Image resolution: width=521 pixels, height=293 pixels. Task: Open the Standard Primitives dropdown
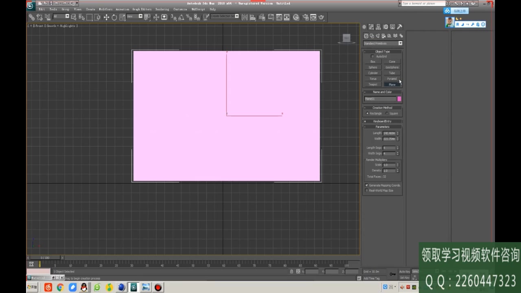point(383,43)
